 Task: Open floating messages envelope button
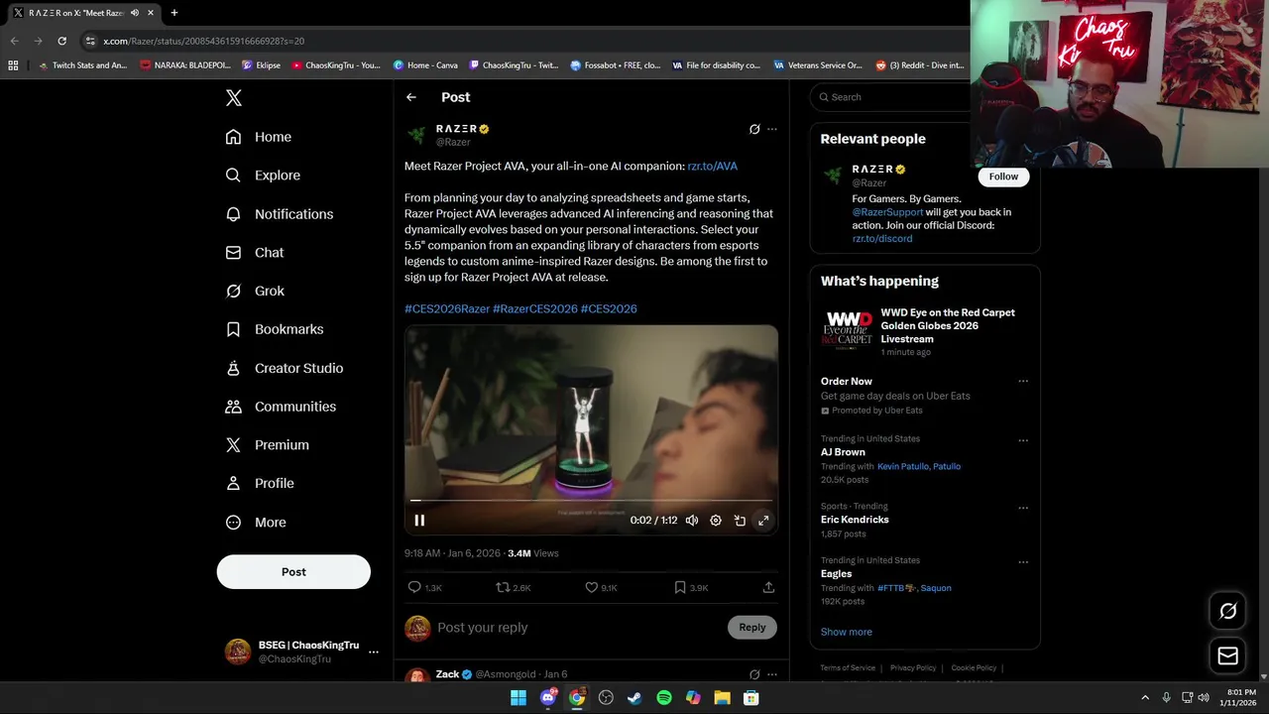tap(1227, 655)
